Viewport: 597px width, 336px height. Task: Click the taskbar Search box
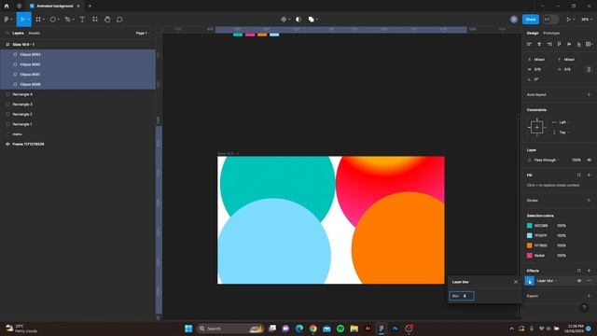pos(230,329)
